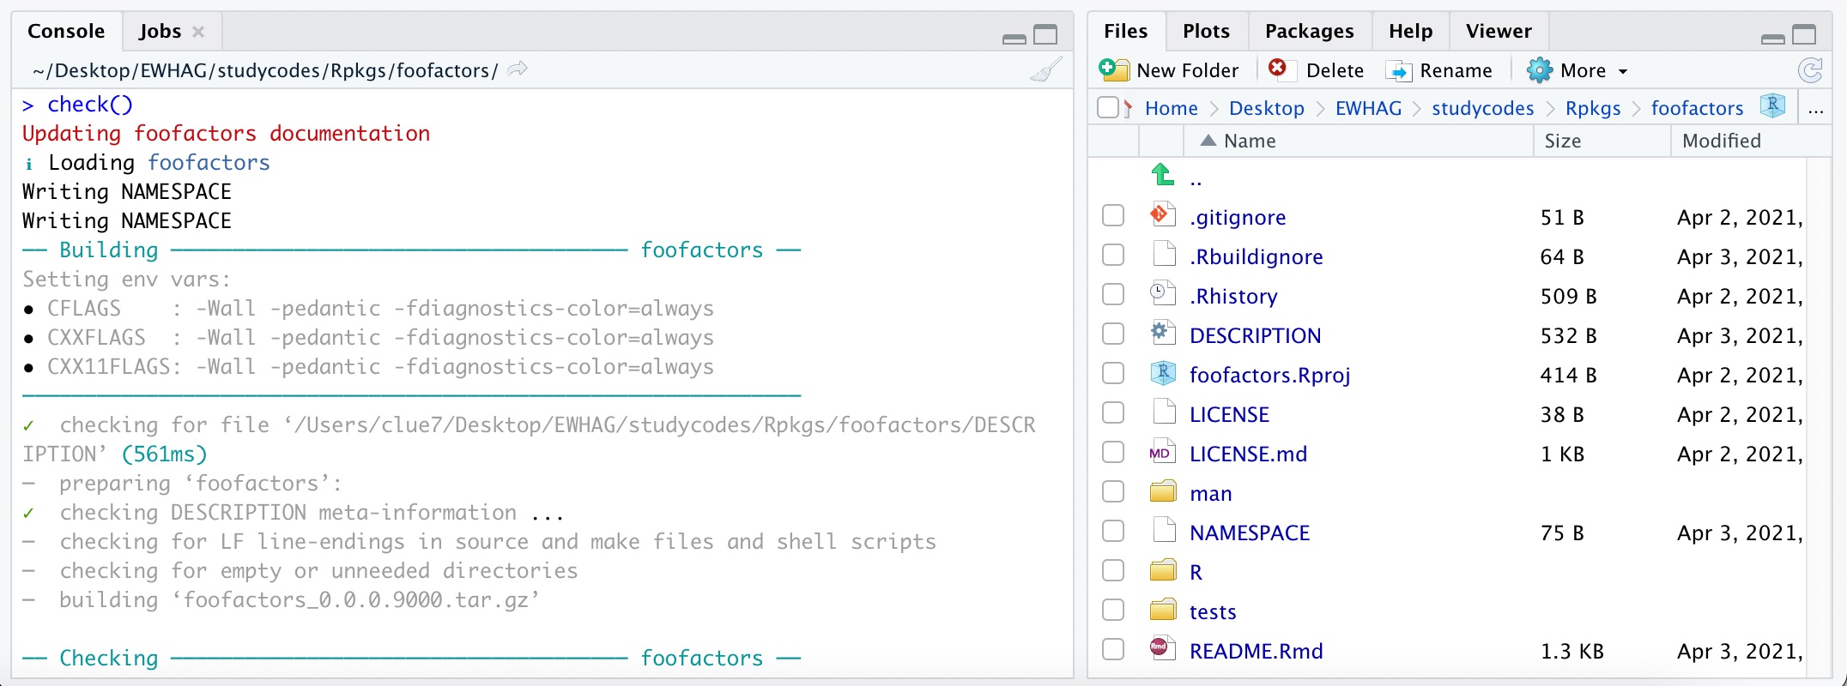The image size is (1847, 686).
Task: Click the 'Updating foofactors documentation' console line
Action: [x=226, y=133]
